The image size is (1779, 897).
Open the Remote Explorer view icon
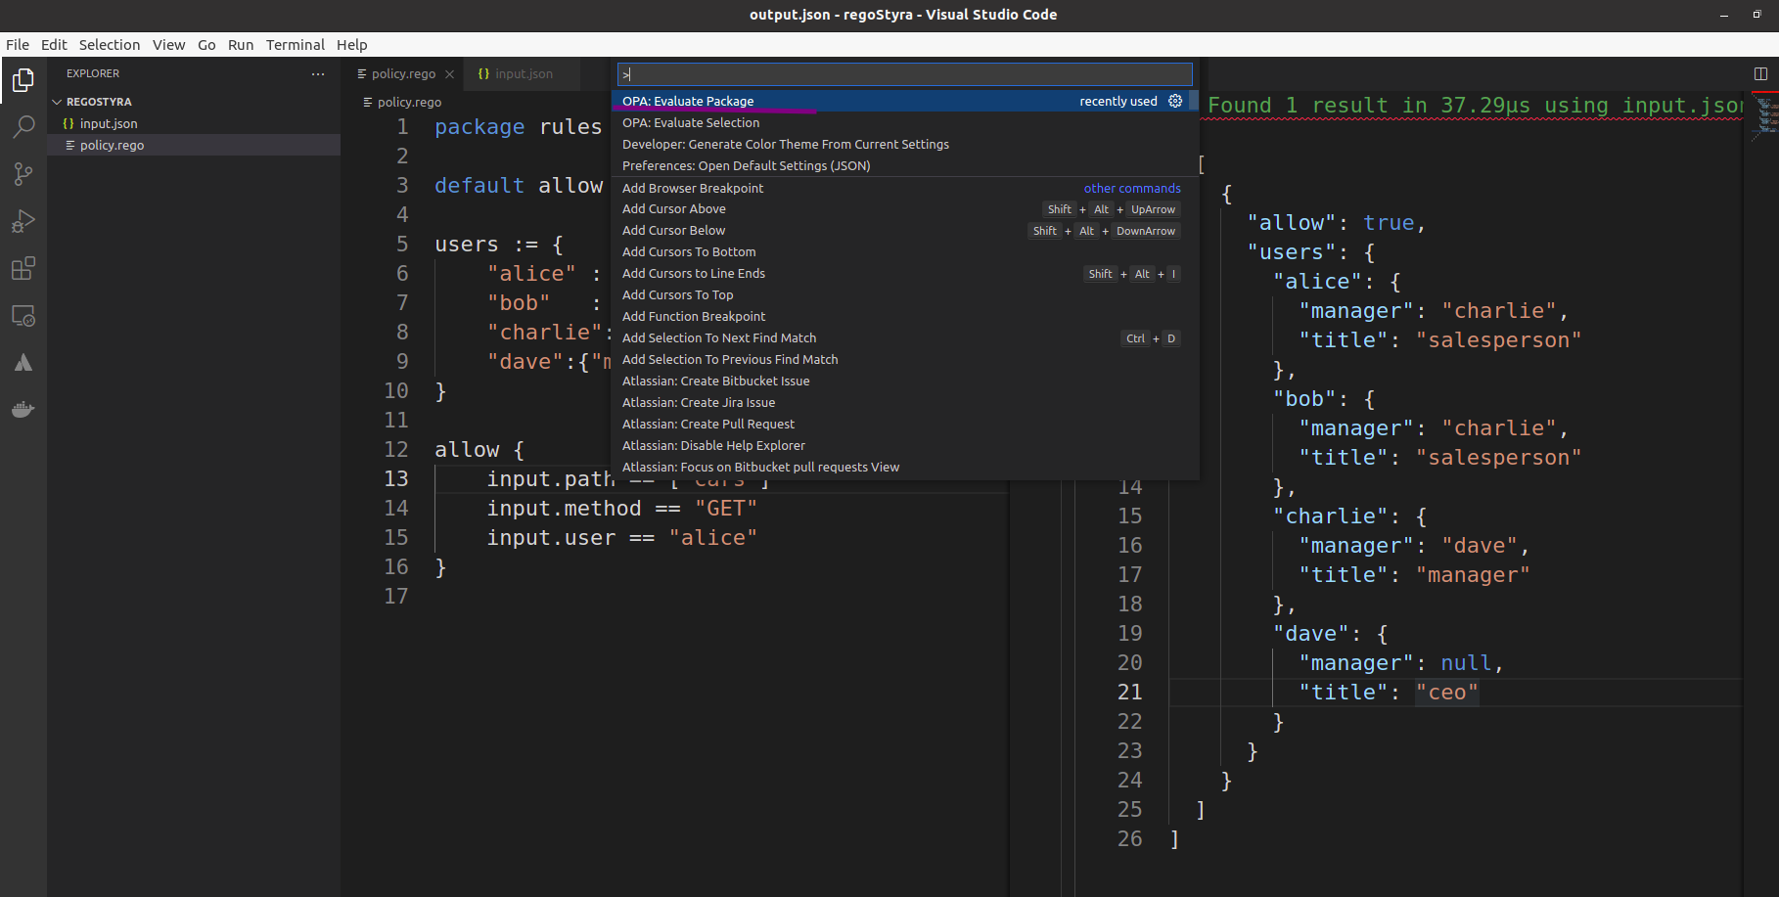(x=23, y=316)
